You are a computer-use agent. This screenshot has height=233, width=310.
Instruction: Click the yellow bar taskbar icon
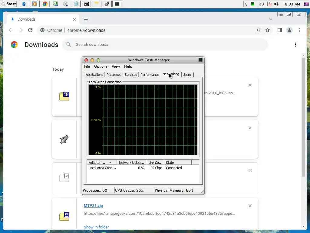pos(97,4)
